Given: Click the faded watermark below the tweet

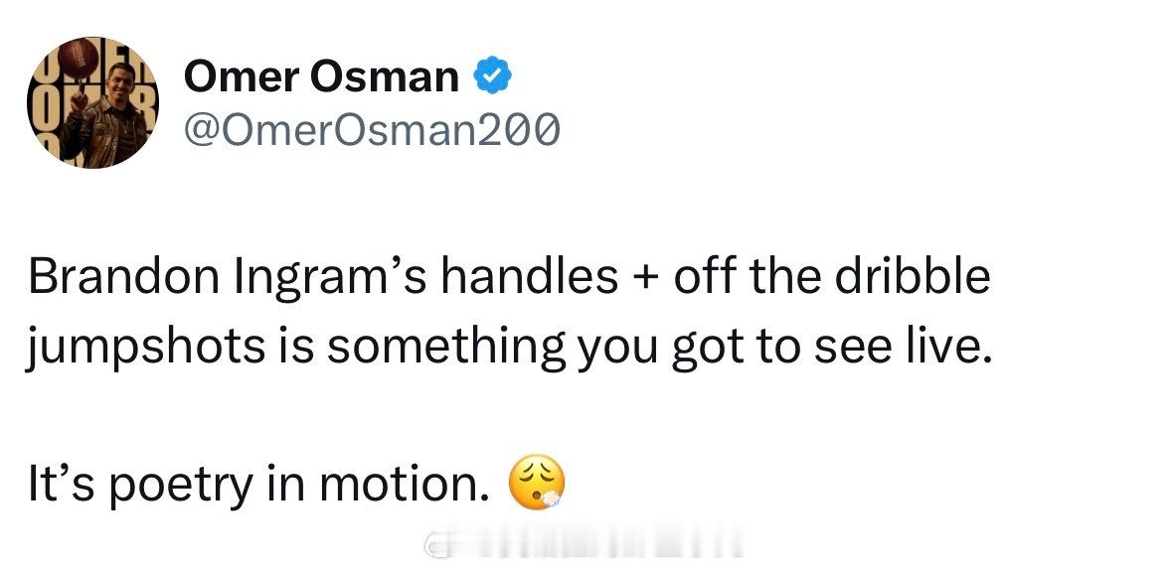Looking at the screenshot, I should pyautogui.click(x=585, y=547).
